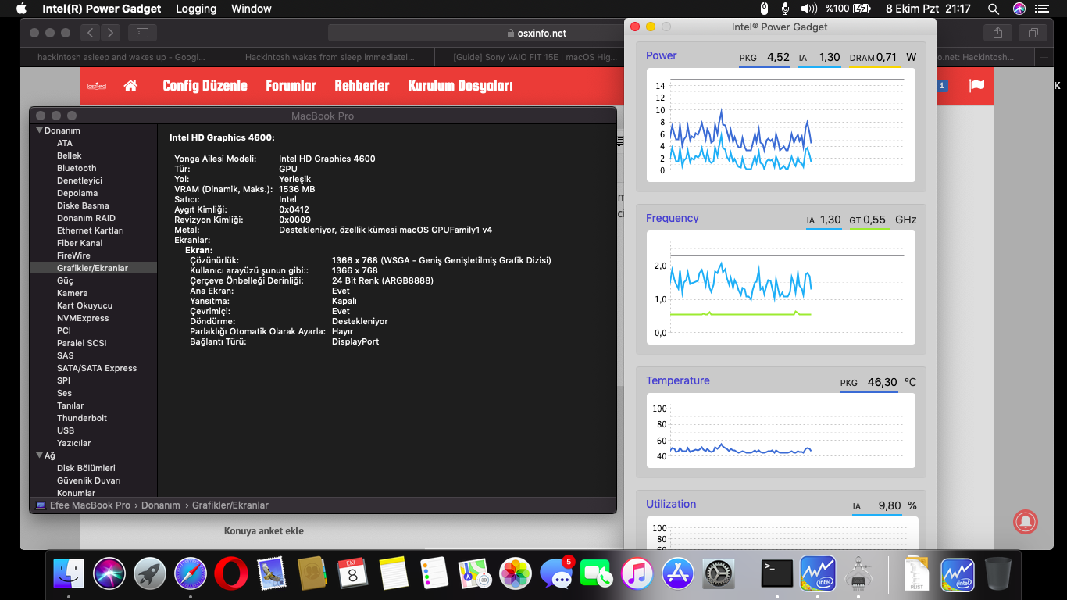
Task: Switch to the Sony VAIO FIT 15E tab
Action: coord(535,57)
